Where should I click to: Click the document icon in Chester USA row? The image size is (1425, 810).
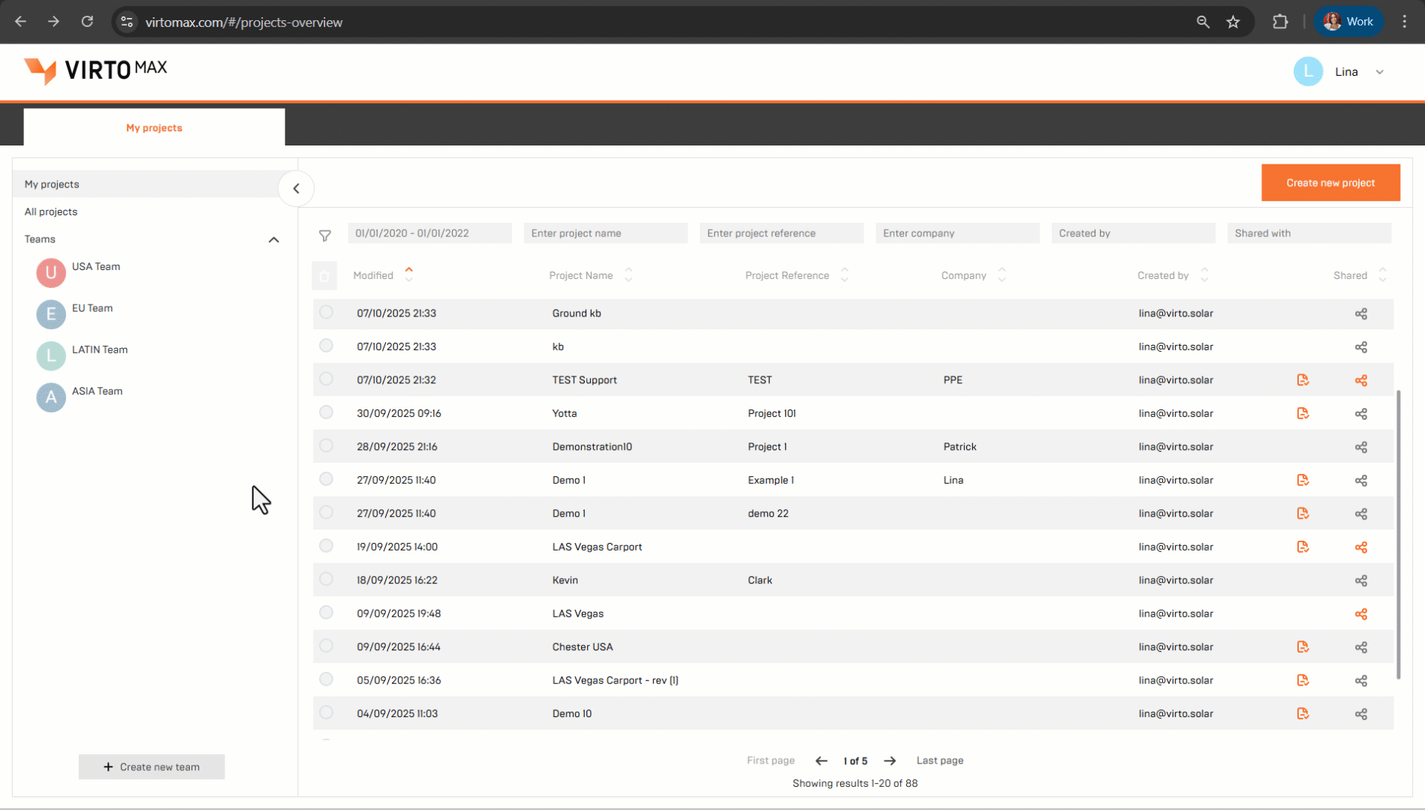point(1303,646)
